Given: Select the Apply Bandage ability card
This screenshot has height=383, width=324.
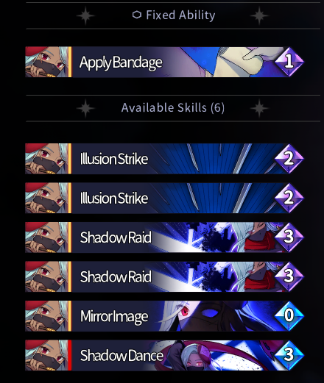Looking at the screenshot, I should [x=164, y=62].
